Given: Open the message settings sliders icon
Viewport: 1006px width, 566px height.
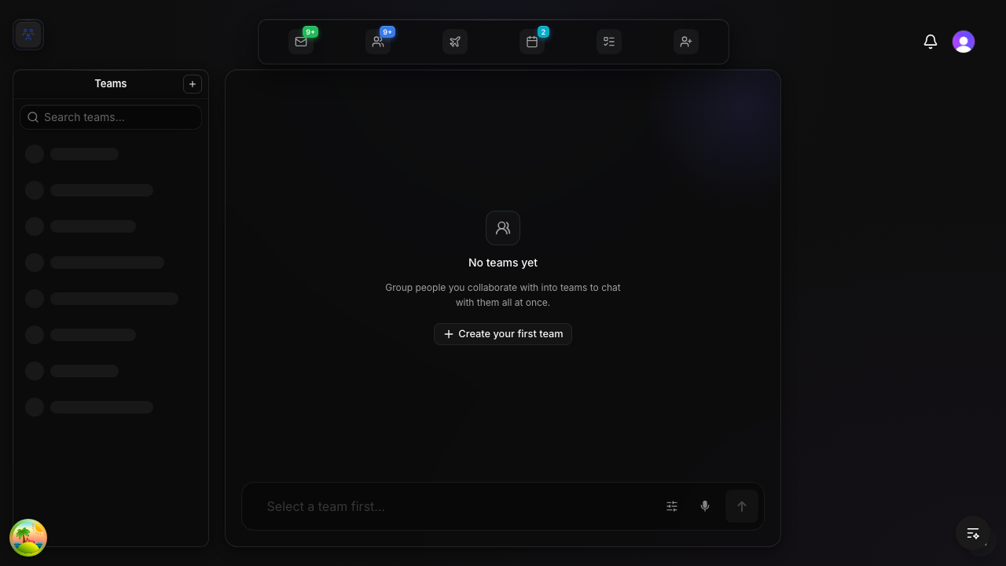Looking at the screenshot, I should pyautogui.click(x=672, y=506).
